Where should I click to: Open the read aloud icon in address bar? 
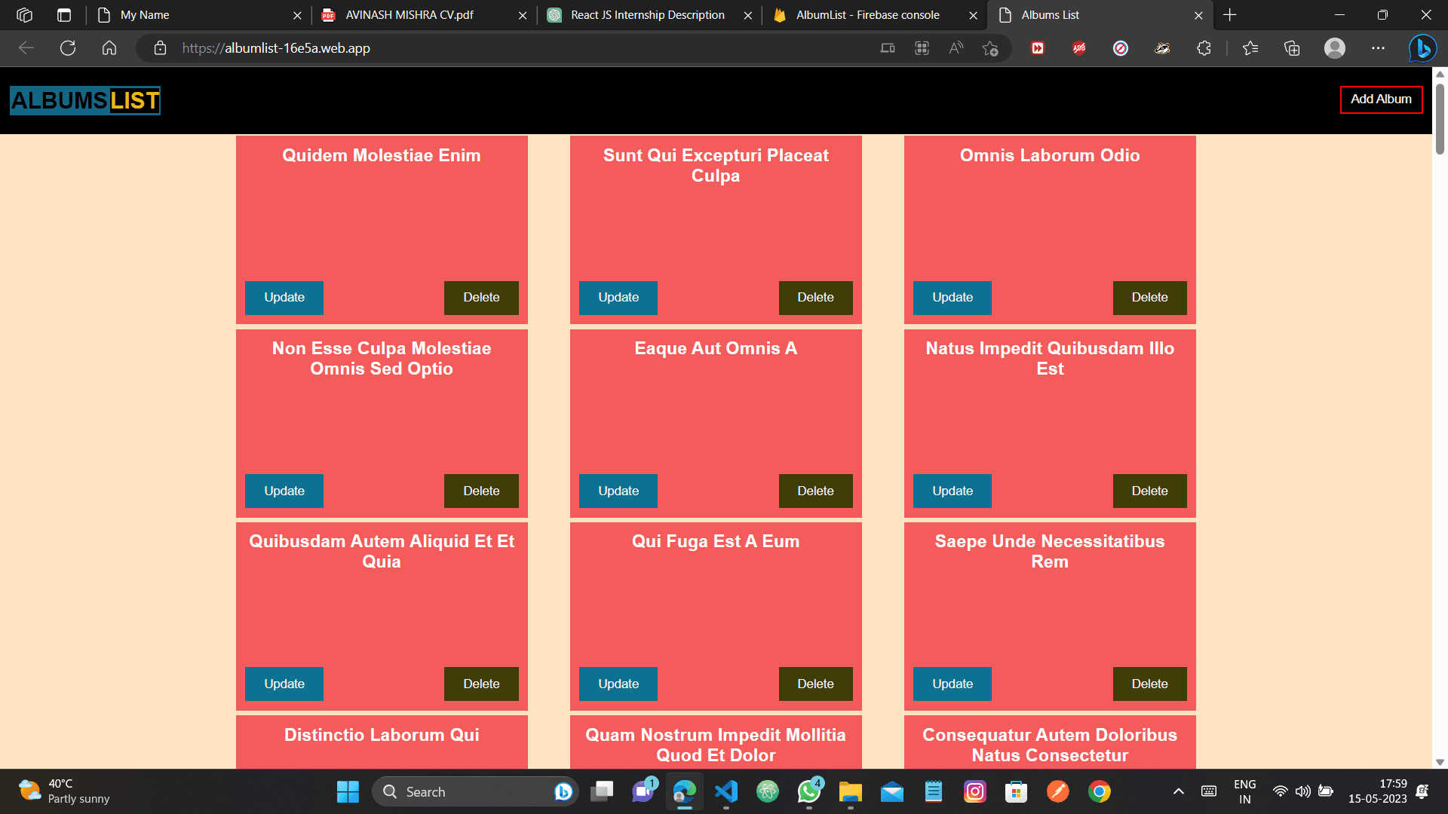tap(956, 48)
